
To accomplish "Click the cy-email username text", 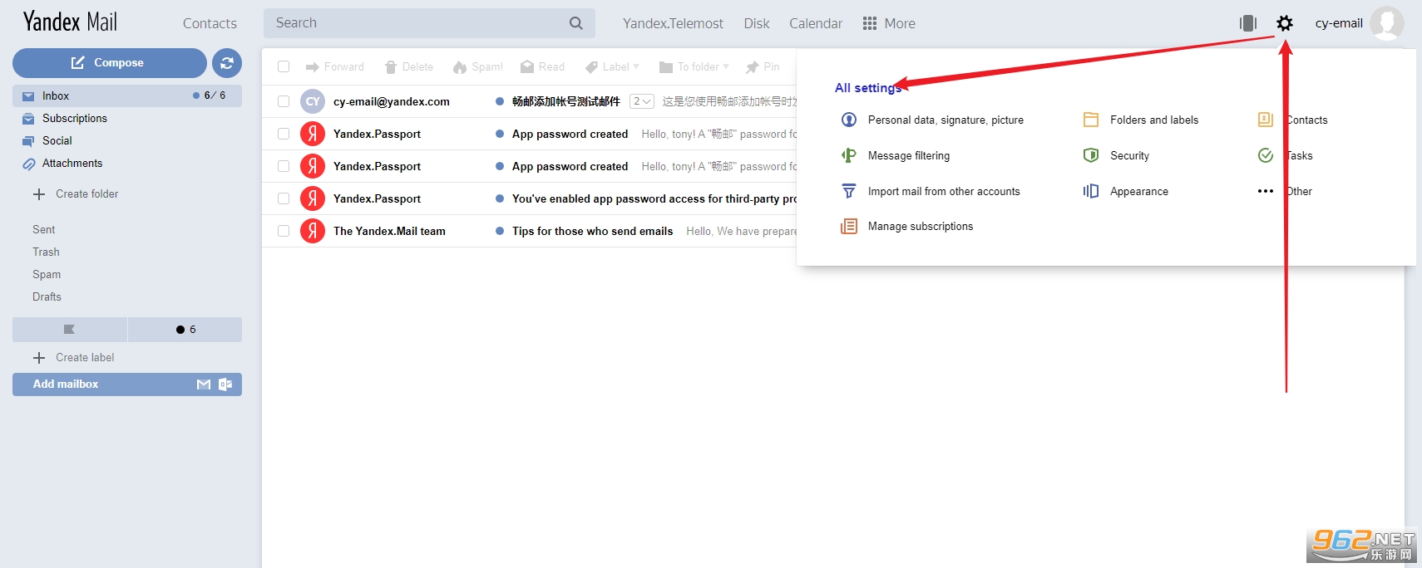I will (1339, 23).
